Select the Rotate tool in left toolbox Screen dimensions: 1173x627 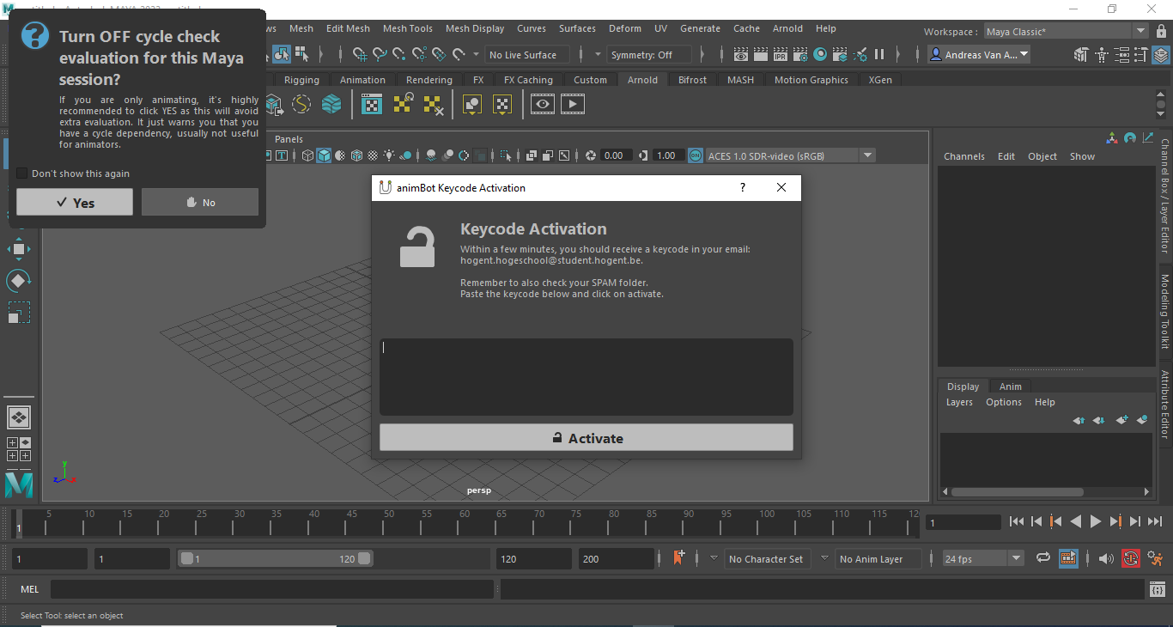(19, 280)
